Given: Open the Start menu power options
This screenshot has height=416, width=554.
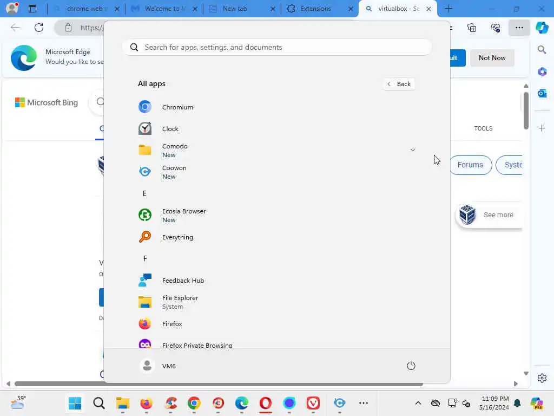Looking at the screenshot, I should [x=411, y=366].
